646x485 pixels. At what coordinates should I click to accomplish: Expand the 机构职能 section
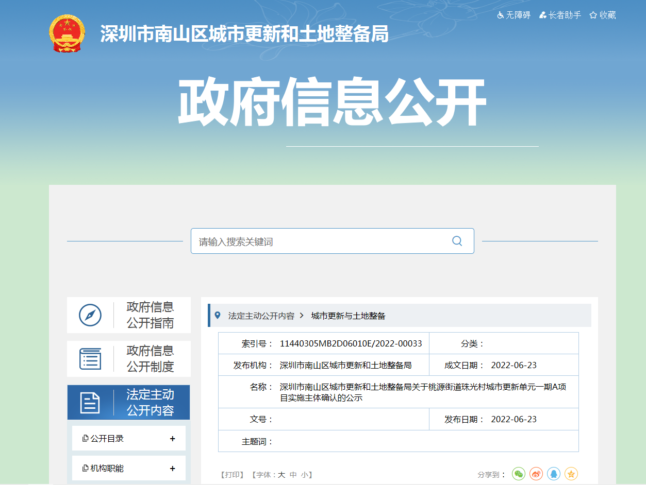point(172,469)
